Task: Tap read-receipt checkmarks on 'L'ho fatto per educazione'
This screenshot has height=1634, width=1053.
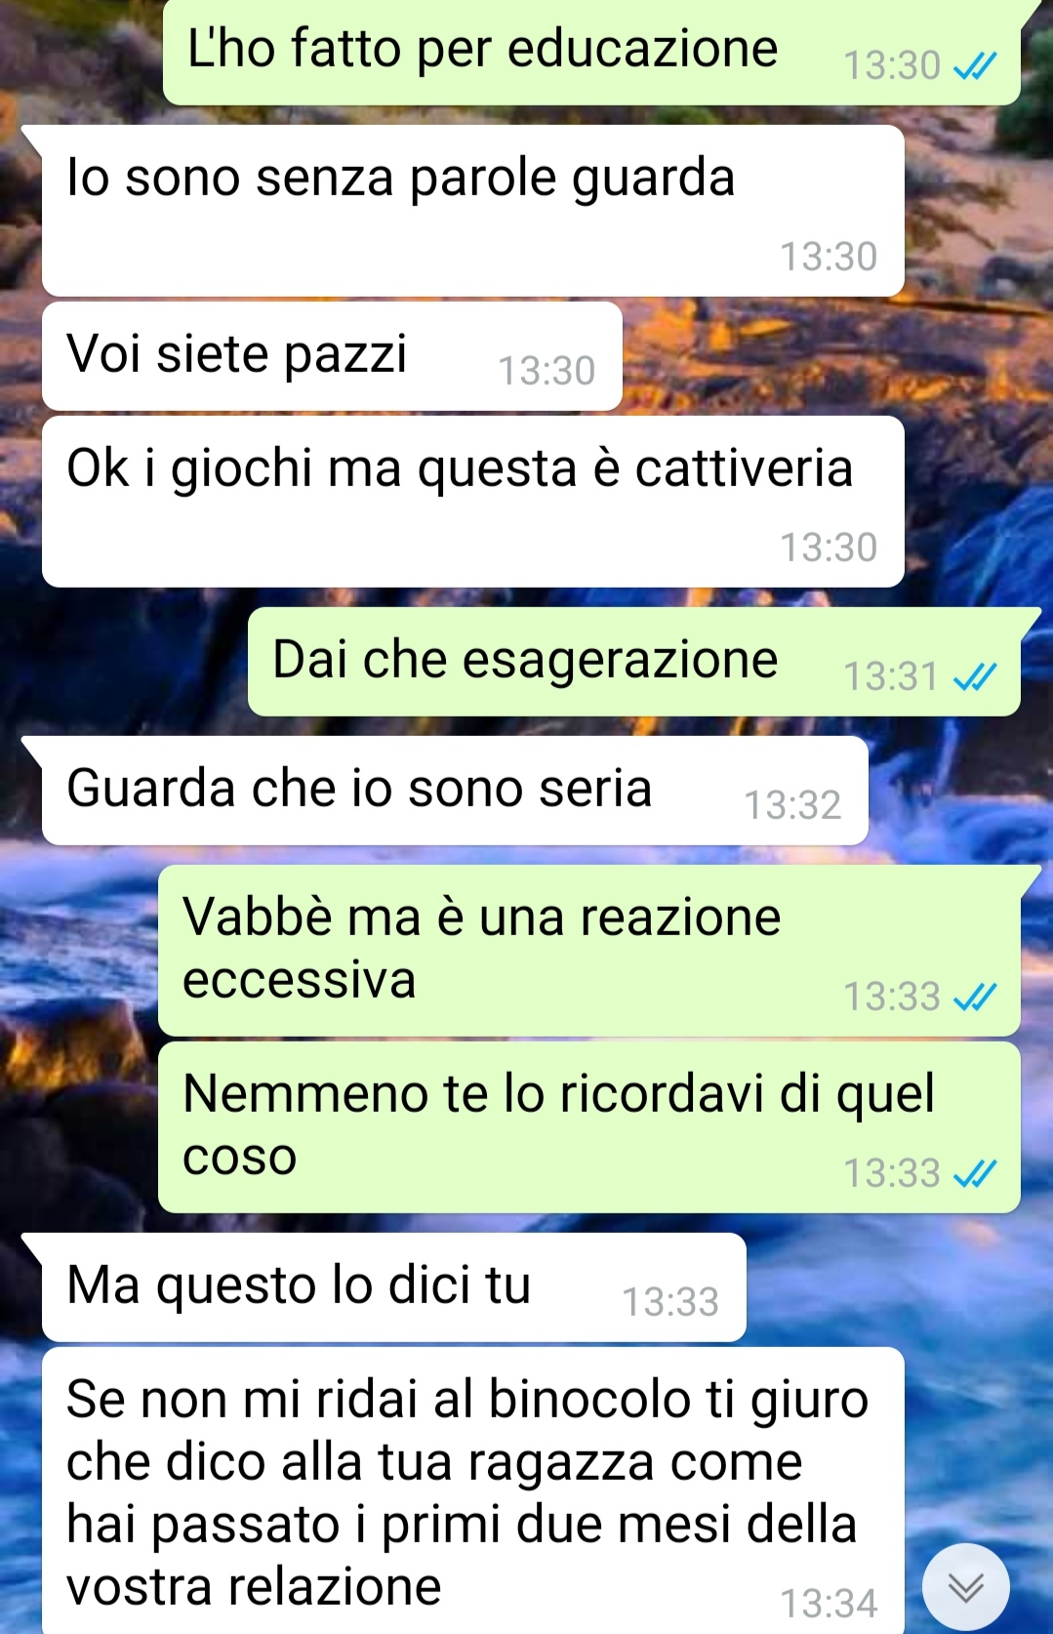Action: [x=975, y=65]
